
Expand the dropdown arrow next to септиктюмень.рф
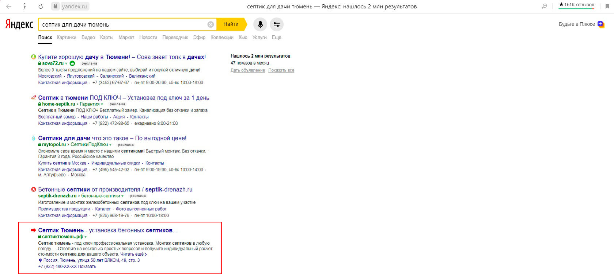[x=86, y=237]
